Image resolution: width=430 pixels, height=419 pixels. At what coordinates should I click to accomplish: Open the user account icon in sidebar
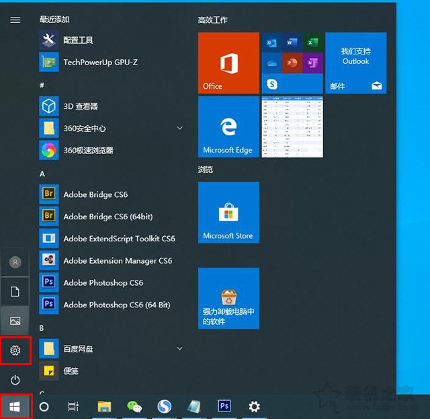coord(15,262)
